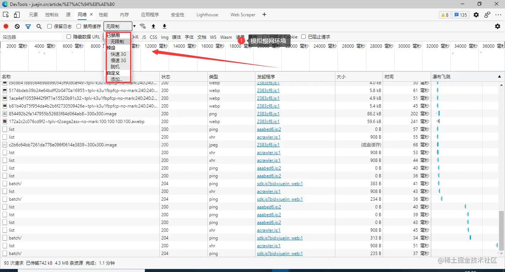Click the file icon of the c2b6c64bb7261da jpeg row

tap(5, 145)
